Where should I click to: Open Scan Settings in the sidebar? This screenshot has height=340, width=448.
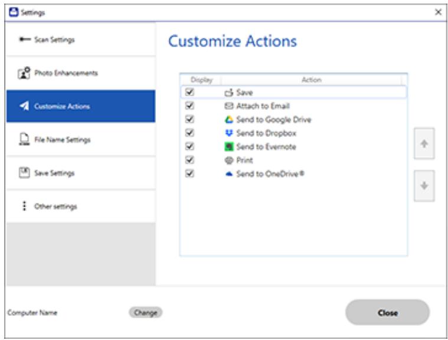[x=81, y=40]
